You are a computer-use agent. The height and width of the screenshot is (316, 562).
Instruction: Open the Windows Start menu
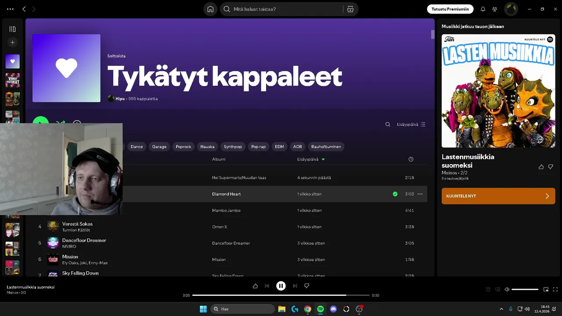203,309
